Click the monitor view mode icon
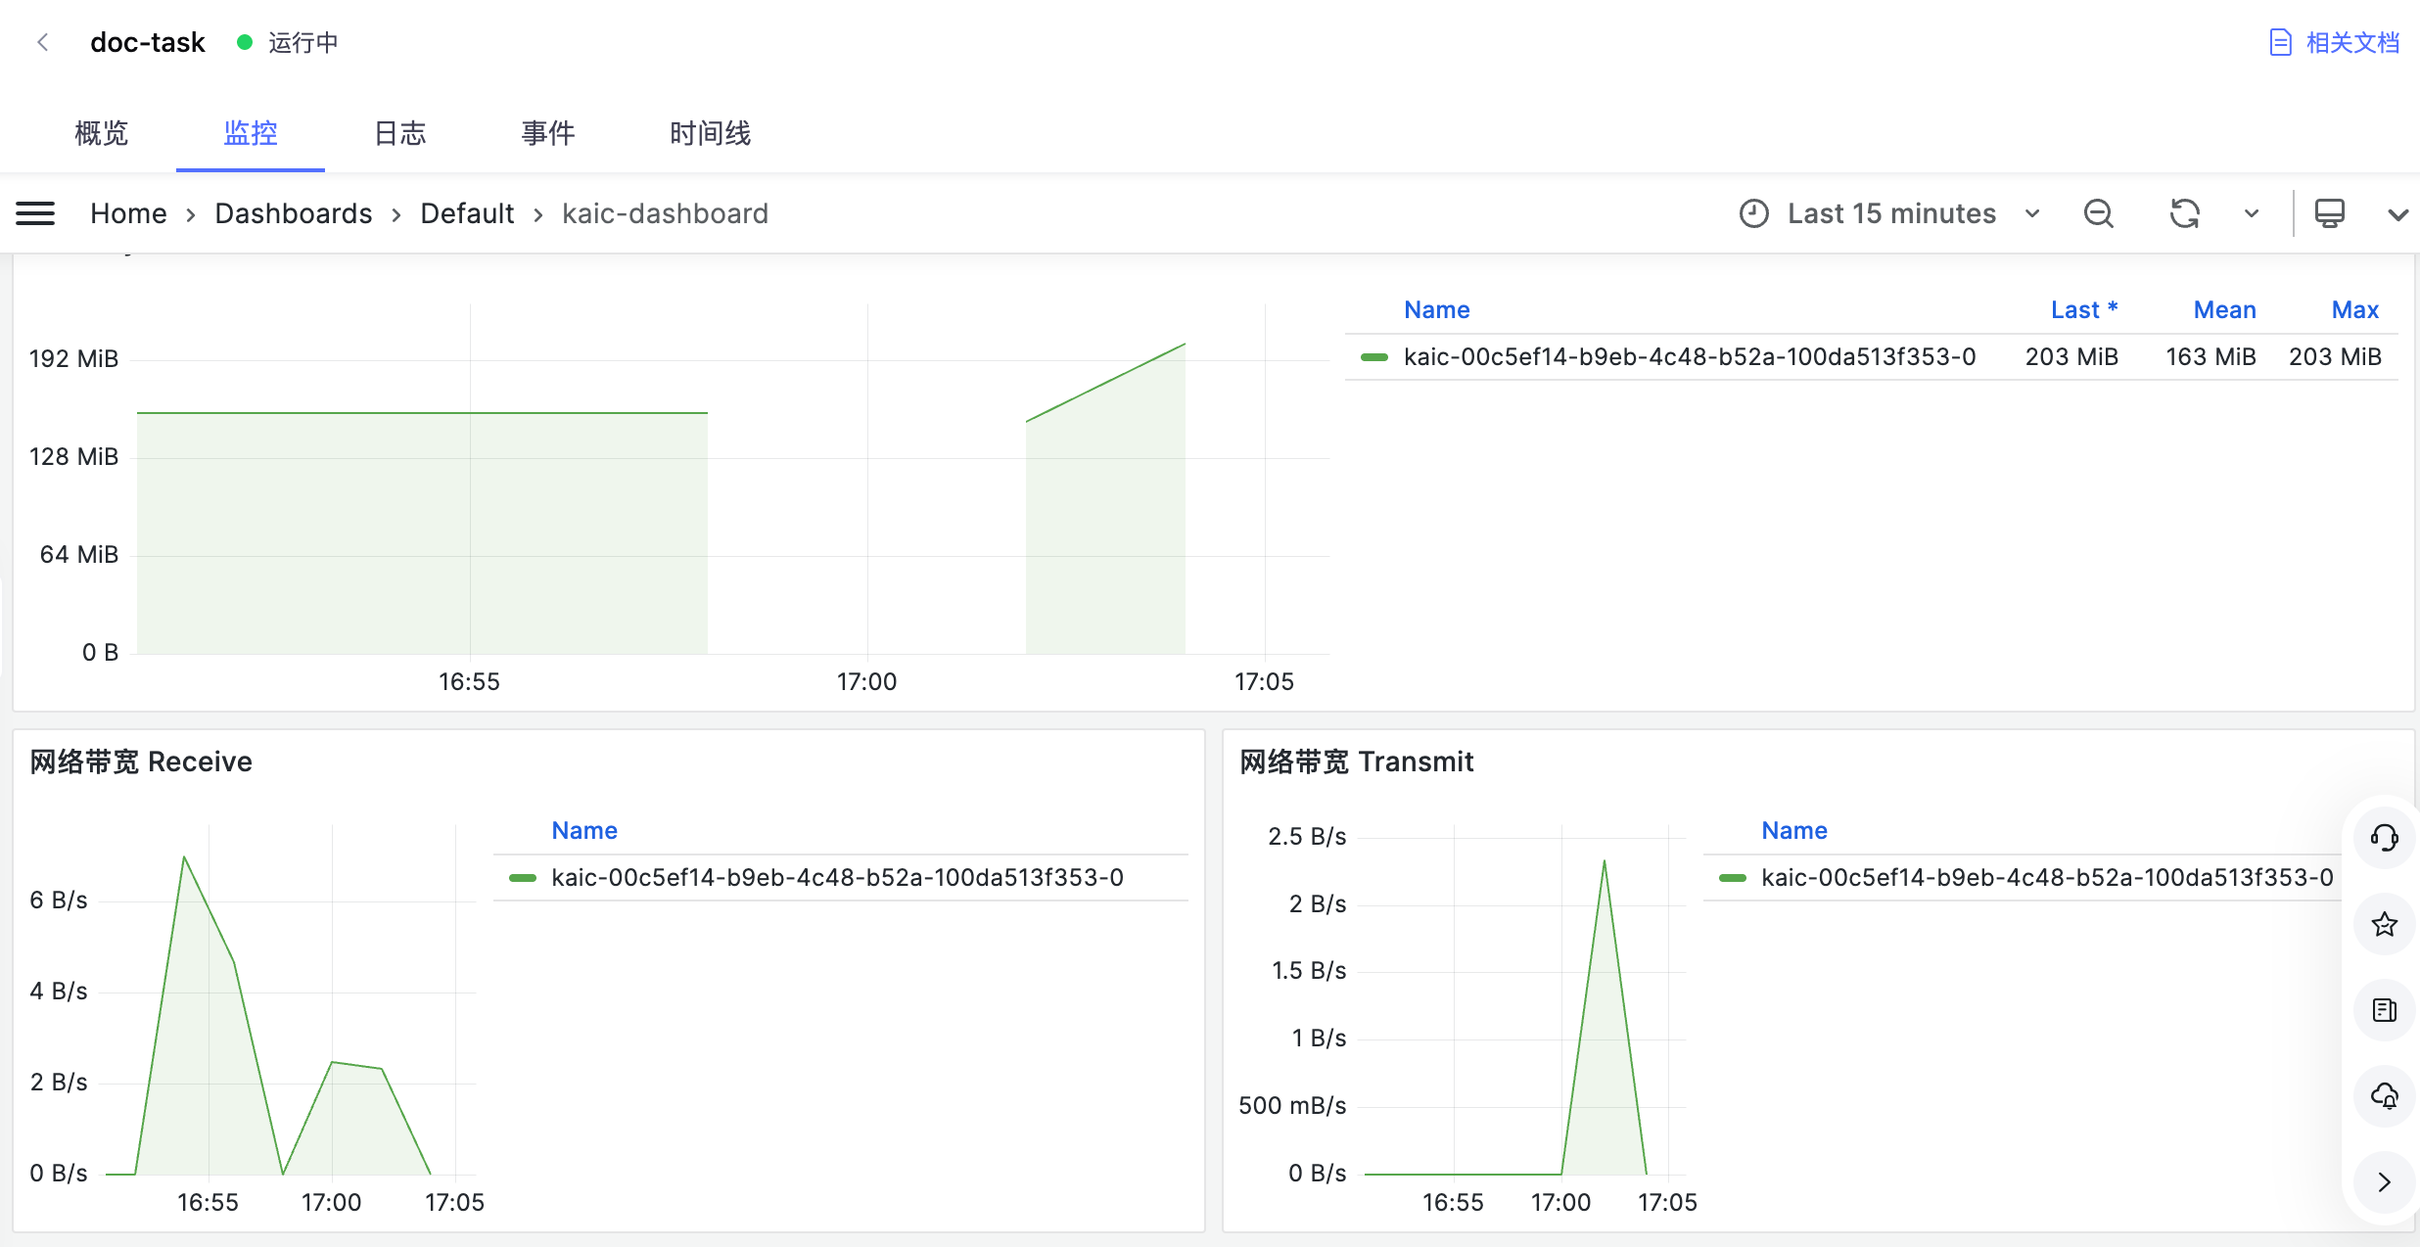The height and width of the screenshot is (1247, 2420). pos(2329,213)
